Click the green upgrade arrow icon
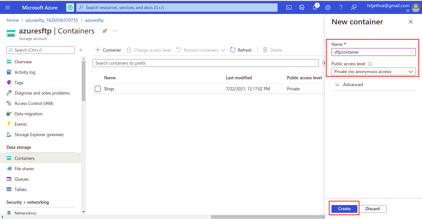Viewport: 422px width, 219px height. pyautogui.click(x=70, y=7)
